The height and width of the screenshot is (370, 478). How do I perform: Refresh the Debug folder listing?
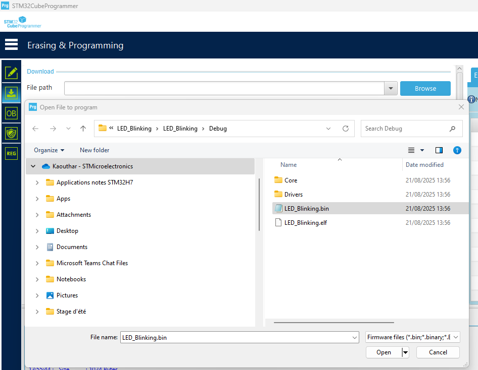pyautogui.click(x=346, y=129)
